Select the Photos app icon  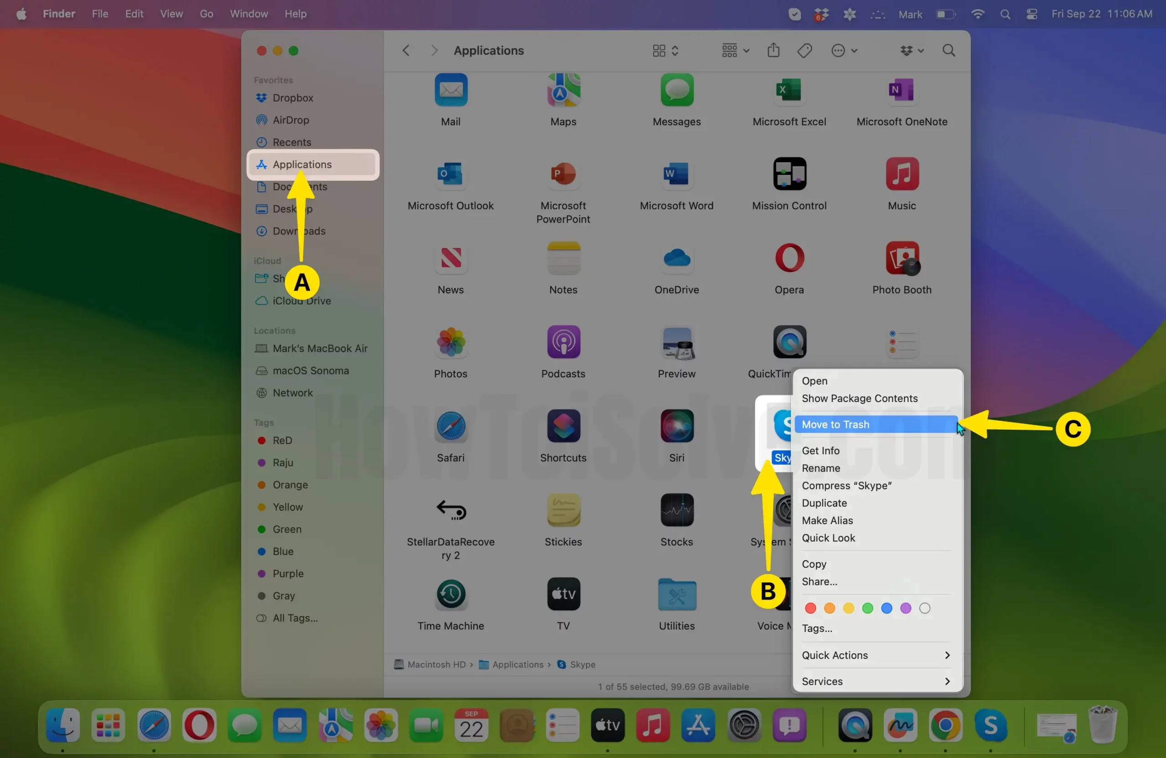coord(451,342)
